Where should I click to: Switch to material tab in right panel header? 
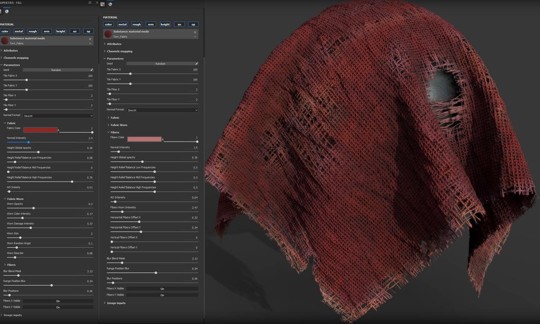pyautogui.click(x=110, y=4)
